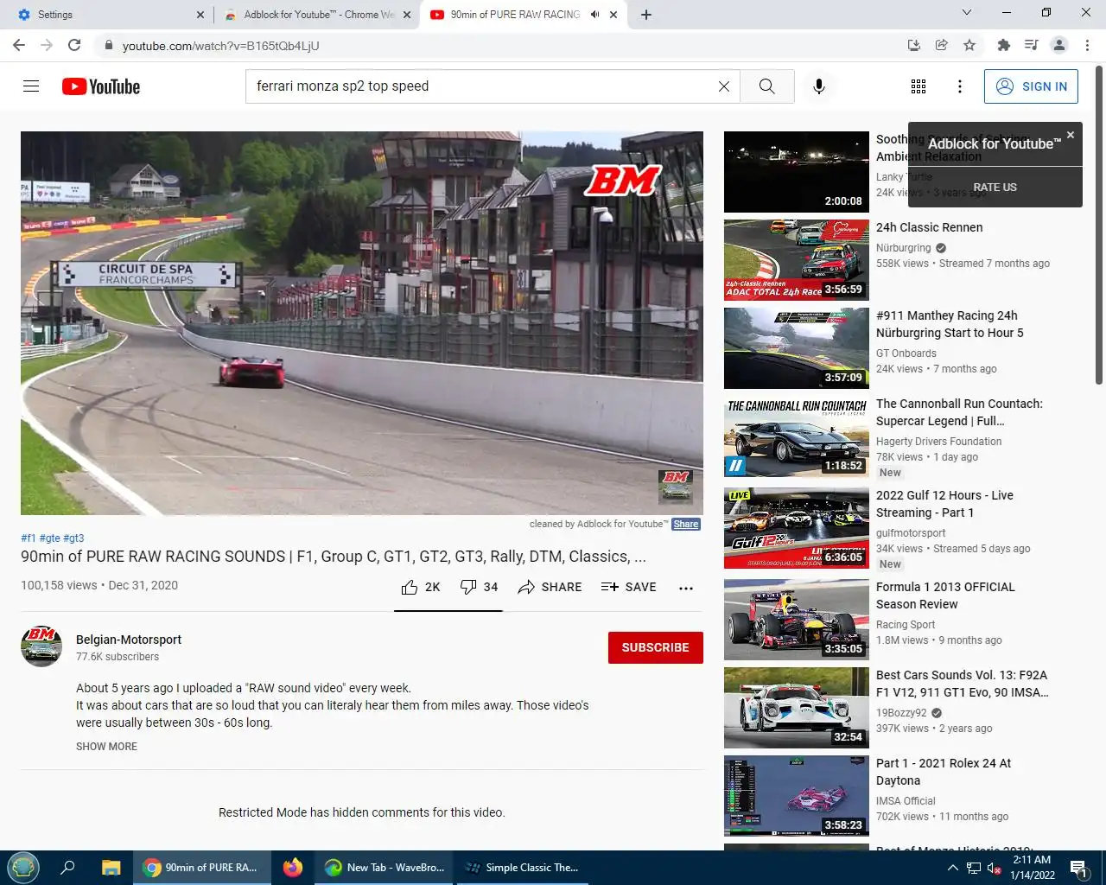Screen dimensions: 1106x885
Task: Clear the search box text
Action: coord(724,86)
